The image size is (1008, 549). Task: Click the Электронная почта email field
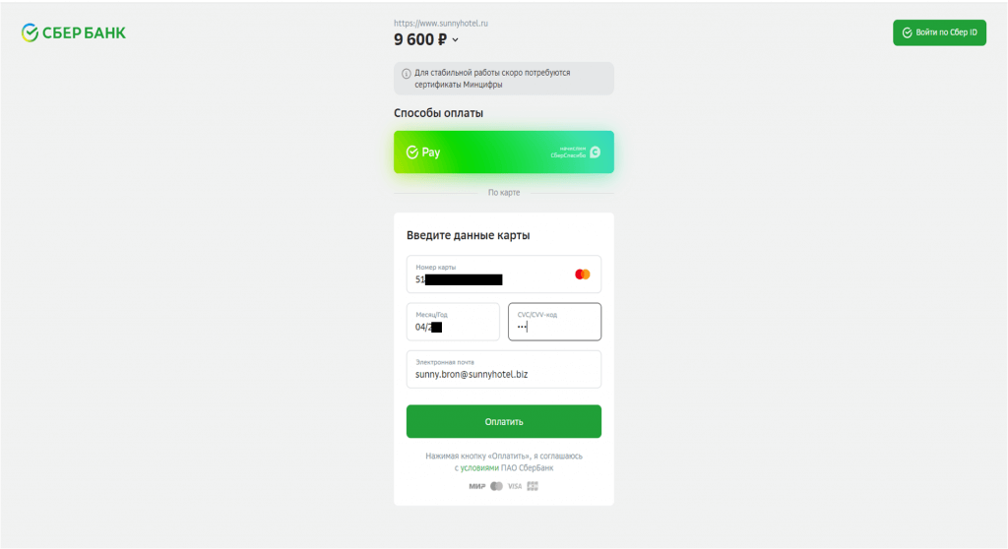[503, 369]
